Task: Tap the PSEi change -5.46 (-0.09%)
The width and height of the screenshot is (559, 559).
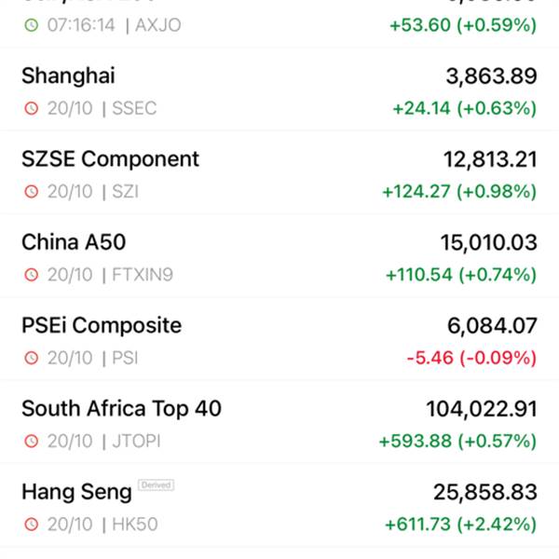Action: click(x=471, y=358)
